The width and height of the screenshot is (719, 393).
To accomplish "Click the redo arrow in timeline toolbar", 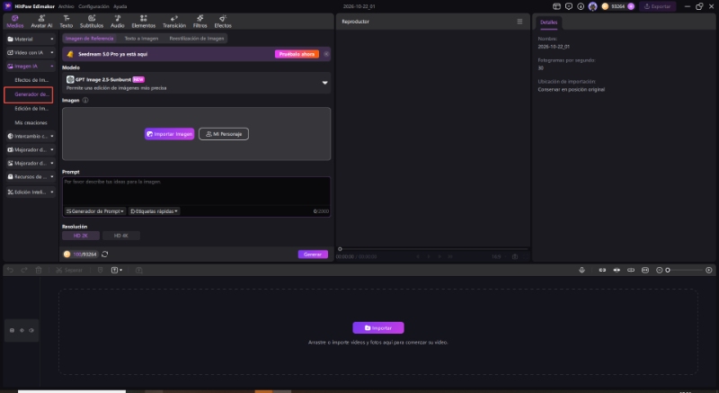I will click(24, 270).
